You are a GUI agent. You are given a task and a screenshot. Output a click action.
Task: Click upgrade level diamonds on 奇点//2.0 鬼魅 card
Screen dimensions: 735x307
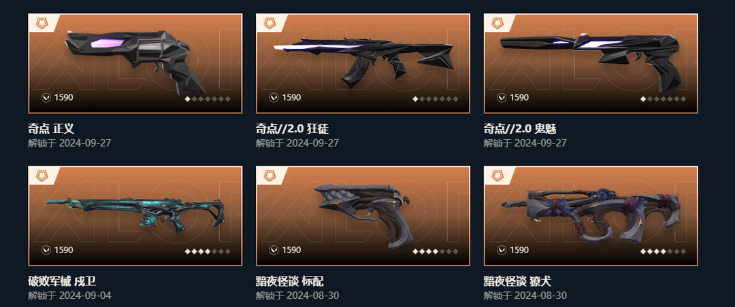tap(664, 98)
